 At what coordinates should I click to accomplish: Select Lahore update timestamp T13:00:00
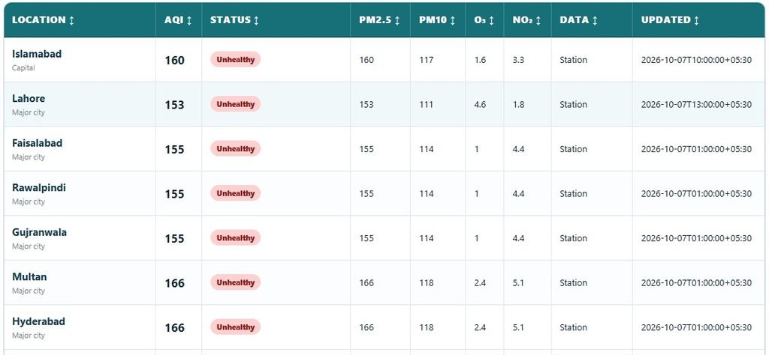tap(696, 105)
